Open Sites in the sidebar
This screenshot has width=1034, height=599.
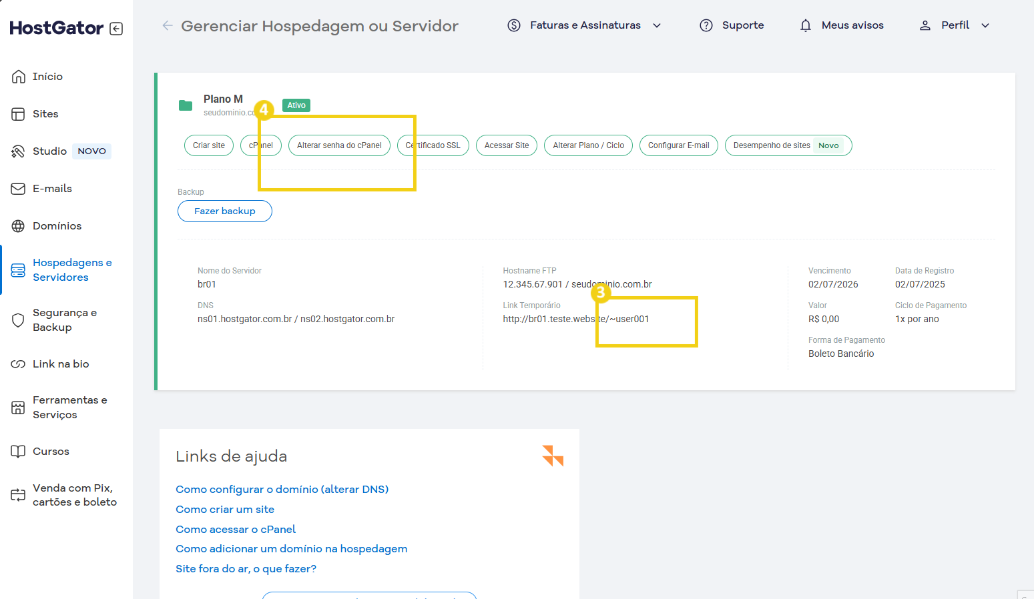[45, 114]
